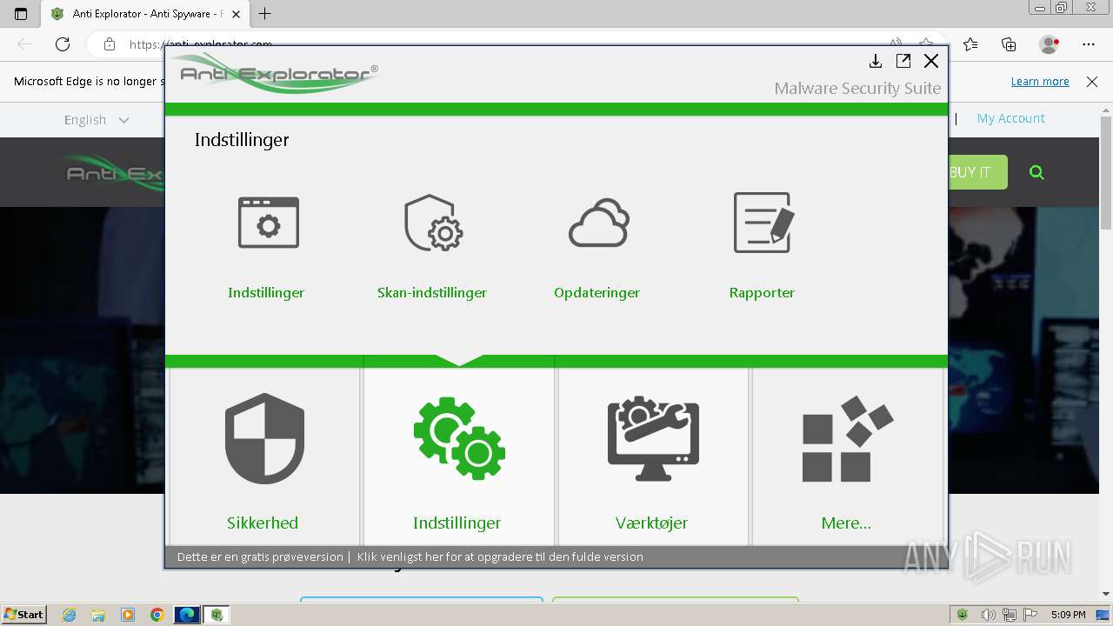The height and width of the screenshot is (626, 1113).
Task: Expand the English language dropdown on website
Action: point(97,120)
